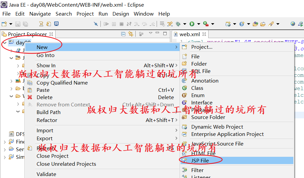Open the New wizard dropdown arrow
The image size is (304, 178).
[x=11, y=24]
